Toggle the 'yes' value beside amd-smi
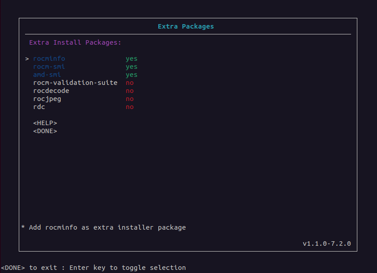 pos(131,75)
